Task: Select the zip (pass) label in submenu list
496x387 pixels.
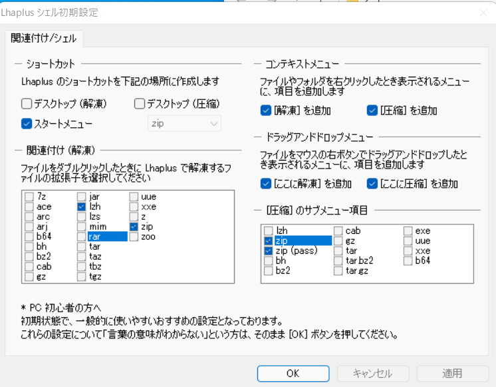Action: click(297, 250)
